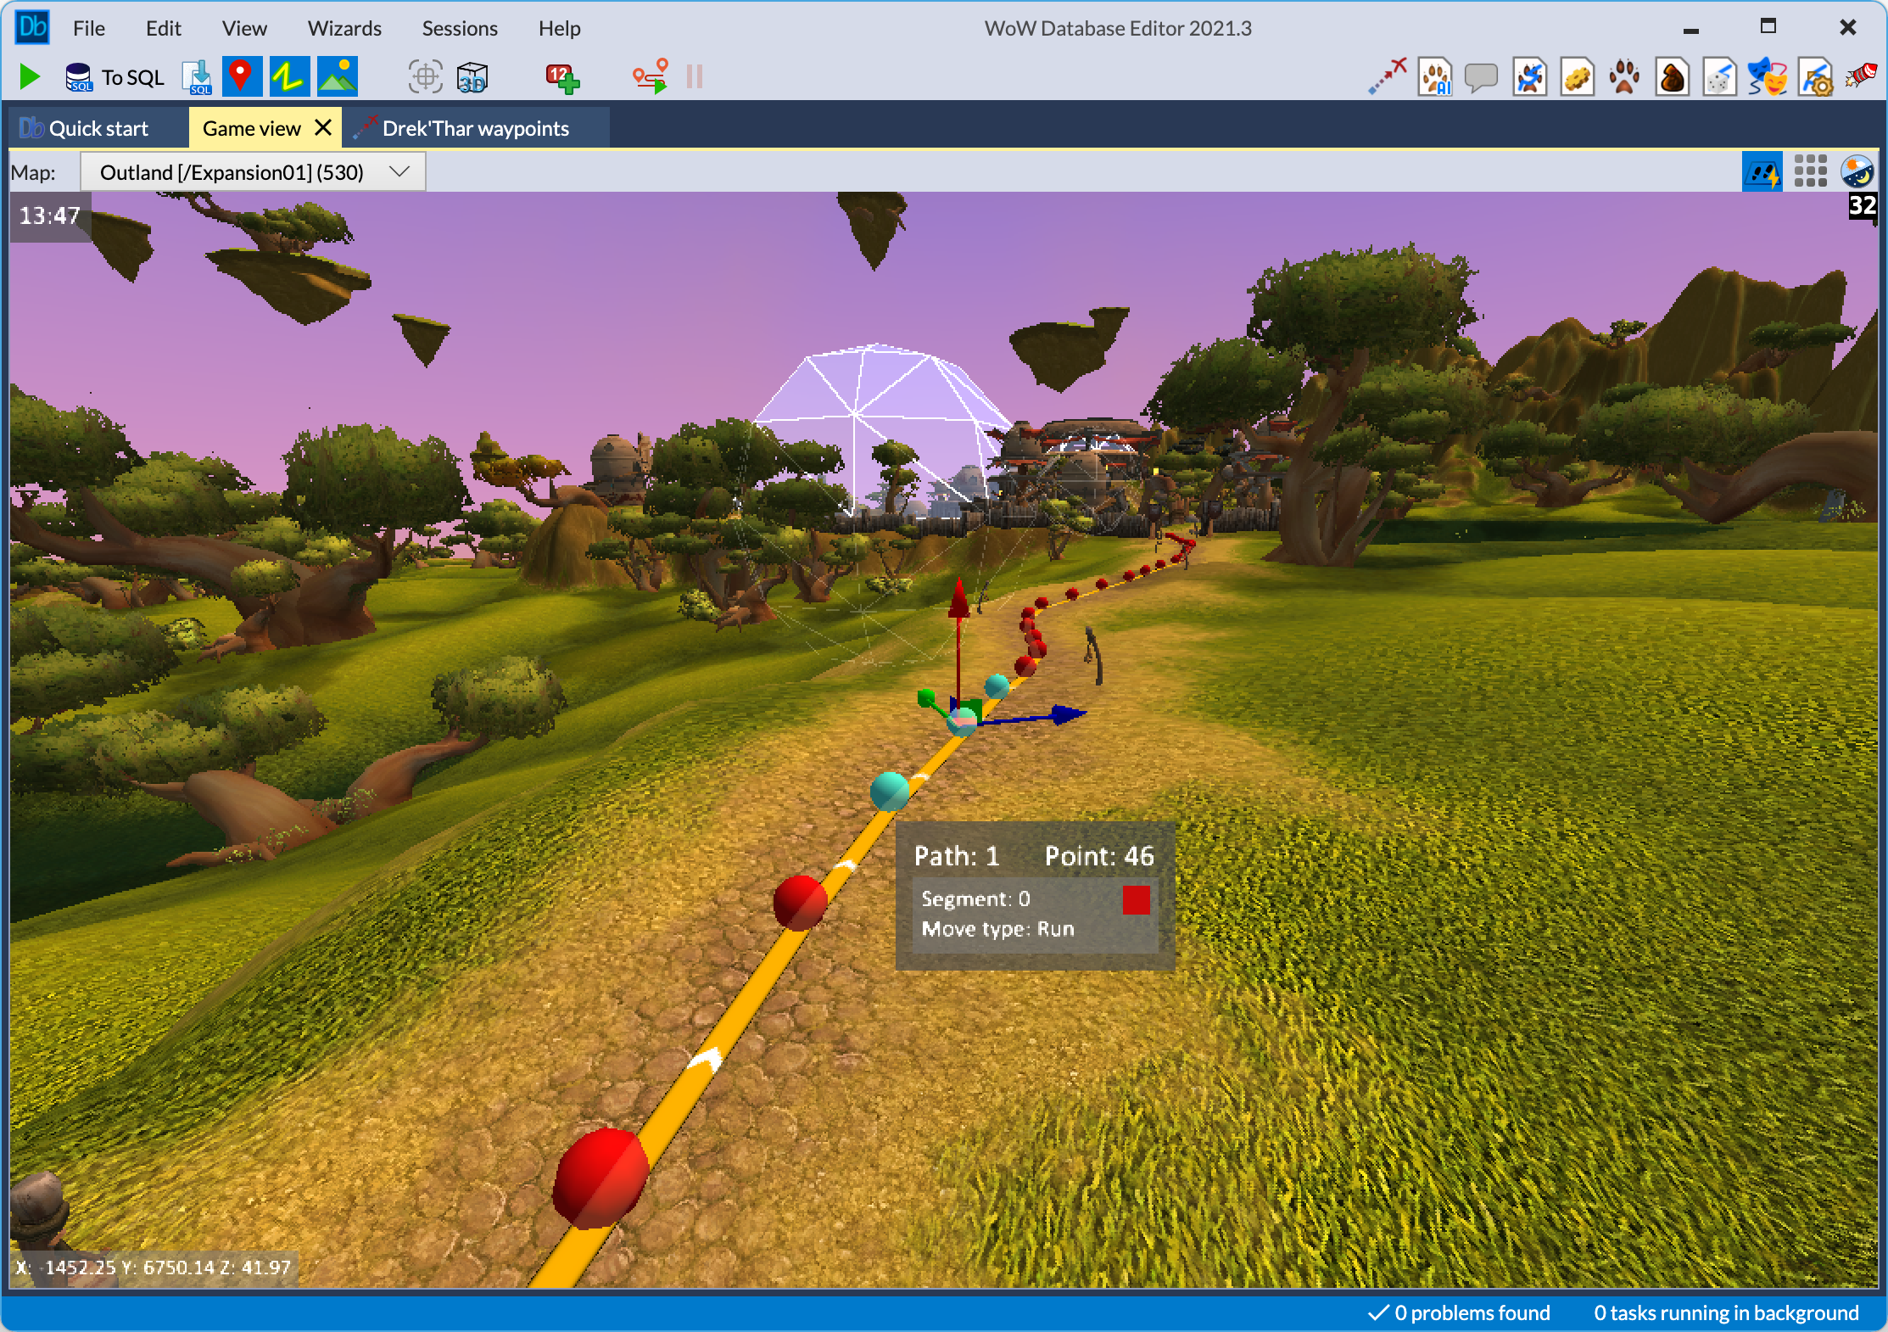The height and width of the screenshot is (1332, 1888).
Task: Click the 3D cube view icon
Action: pos(472,77)
